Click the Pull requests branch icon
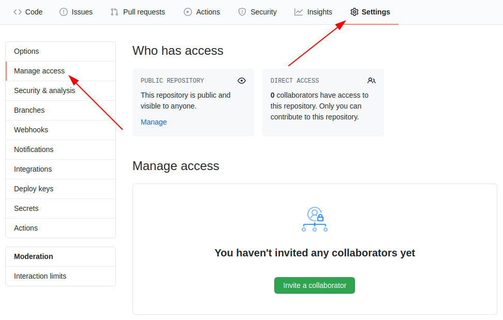The image size is (503, 320). coord(114,12)
